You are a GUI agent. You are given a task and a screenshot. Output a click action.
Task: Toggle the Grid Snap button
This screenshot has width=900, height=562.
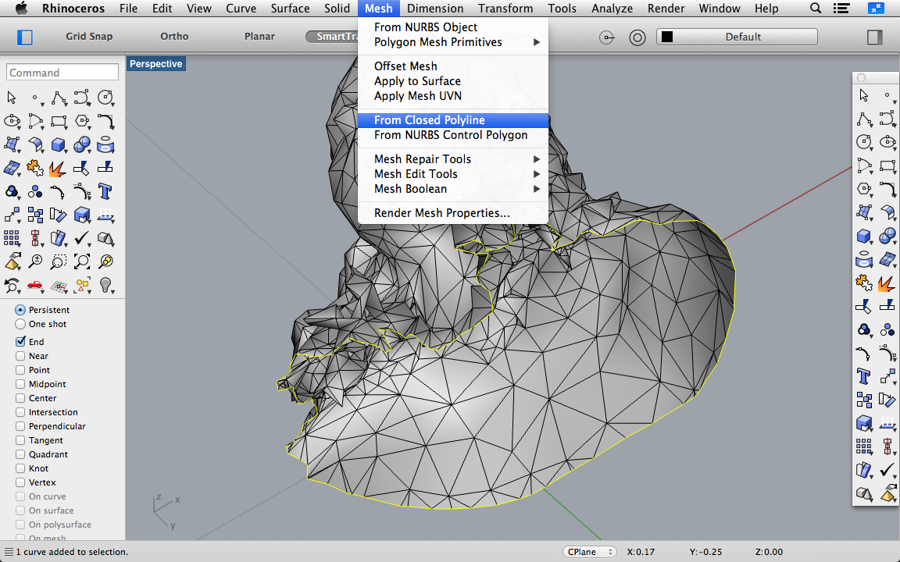click(x=89, y=37)
